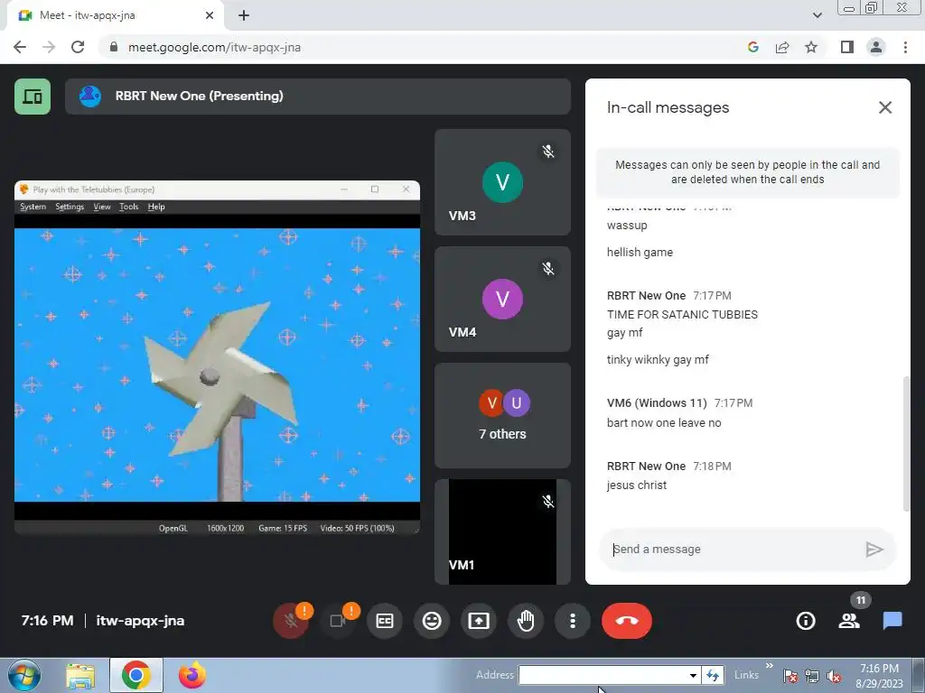Click the chat messages scrollbar

(906, 444)
